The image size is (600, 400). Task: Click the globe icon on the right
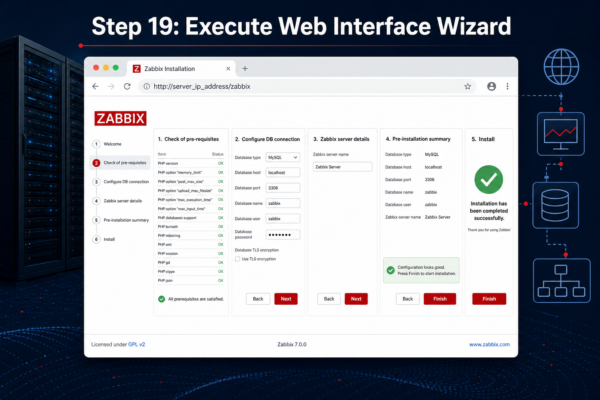(561, 67)
